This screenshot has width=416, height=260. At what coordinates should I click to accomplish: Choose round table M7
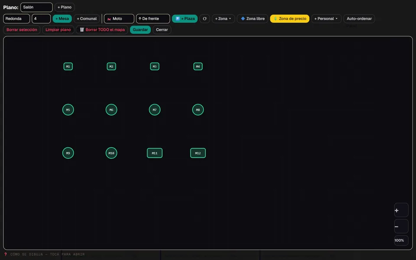point(155,110)
